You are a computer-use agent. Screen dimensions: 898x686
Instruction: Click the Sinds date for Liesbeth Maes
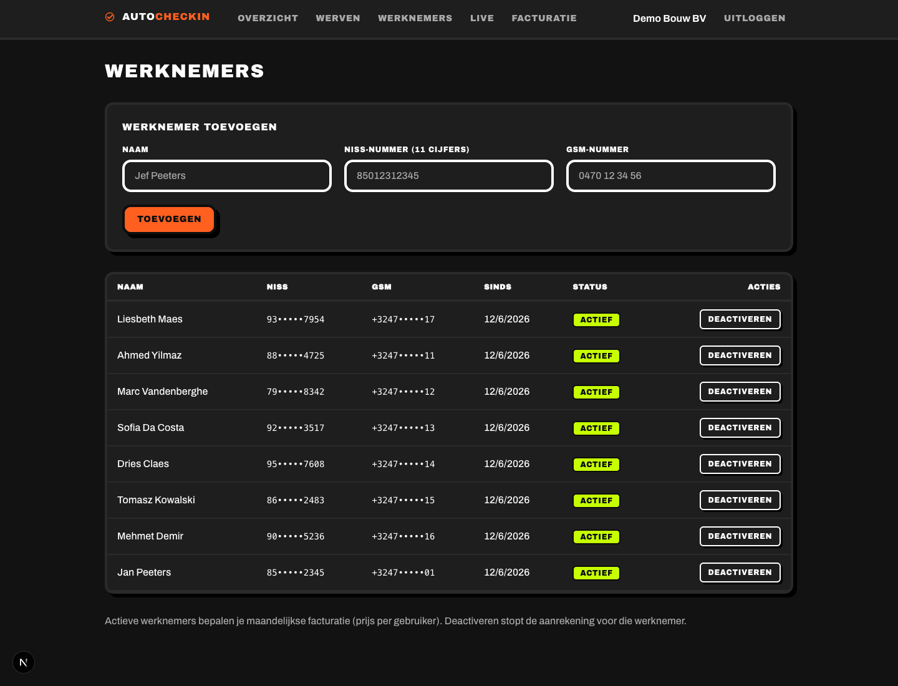[x=507, y=319]
